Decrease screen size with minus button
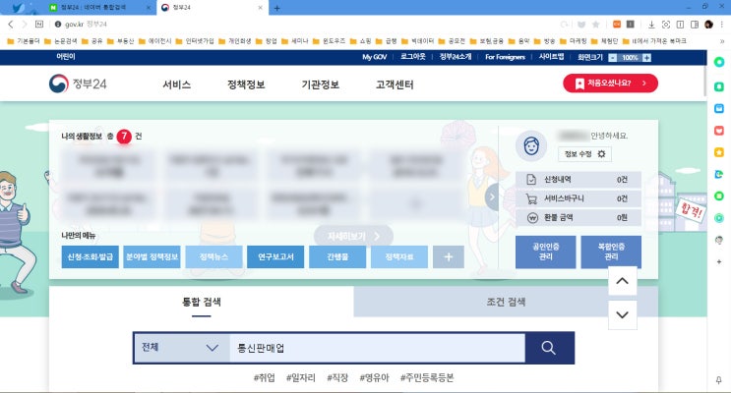The width and height of the screenshot is (731, 393). tap(613, 58)
